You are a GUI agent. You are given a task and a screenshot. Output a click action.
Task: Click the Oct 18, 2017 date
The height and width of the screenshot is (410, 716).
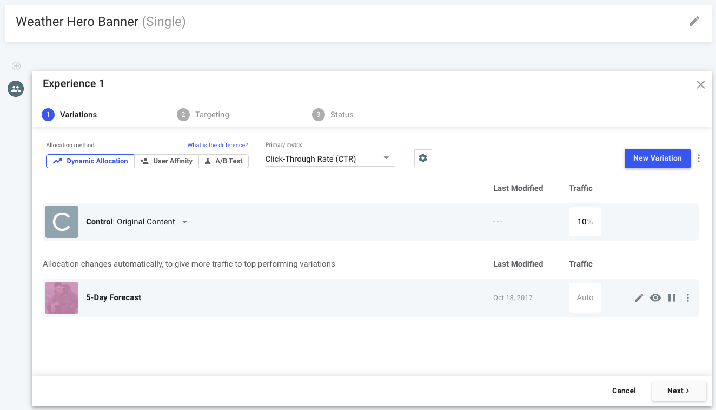pos(513,297)
